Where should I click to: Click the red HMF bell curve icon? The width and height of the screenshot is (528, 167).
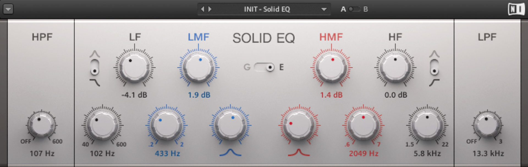(x=299, y=152)
